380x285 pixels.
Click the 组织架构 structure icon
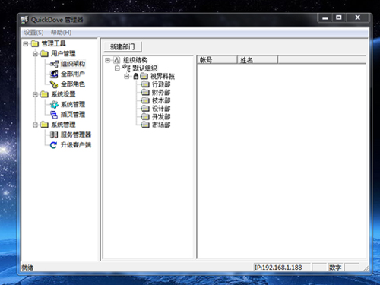(54, 64)
